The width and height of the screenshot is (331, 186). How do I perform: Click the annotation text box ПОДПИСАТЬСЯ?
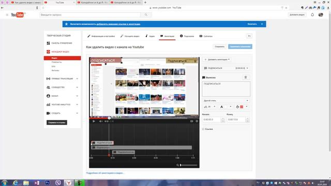tap(226, 89)
